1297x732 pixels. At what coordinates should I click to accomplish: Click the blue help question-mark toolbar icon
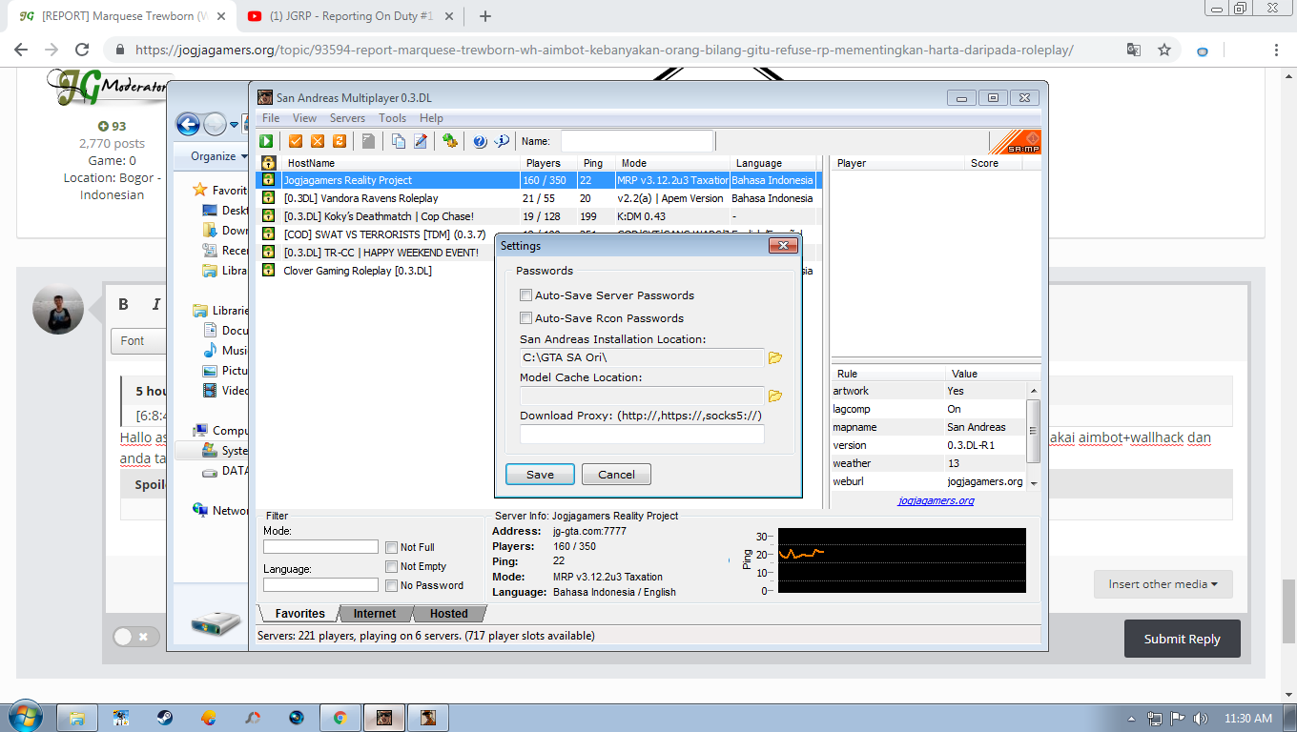[480, 141]
